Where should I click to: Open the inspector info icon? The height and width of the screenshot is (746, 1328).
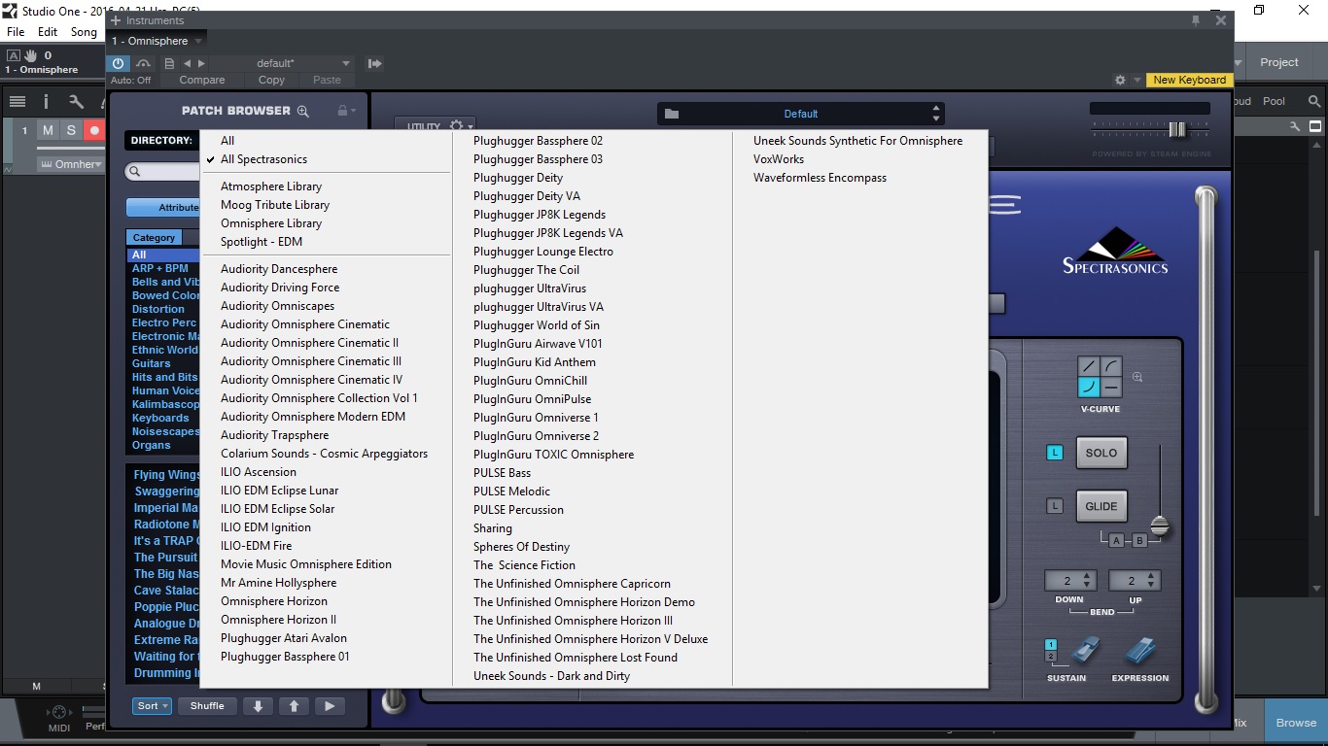[46, 101]
